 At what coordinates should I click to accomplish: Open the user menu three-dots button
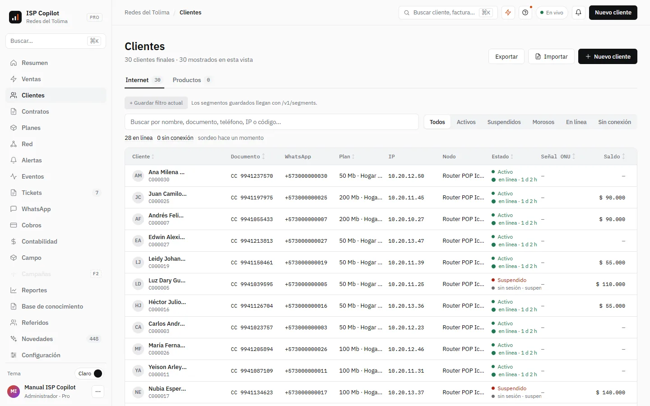pyautogui.click(x=98, y=392)
